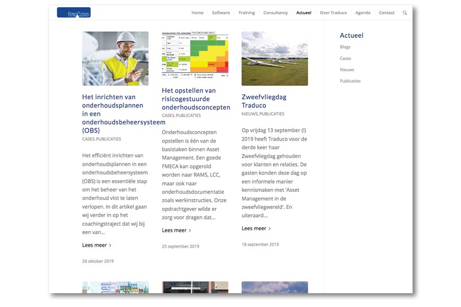
Task: Filter by Blogs in sidebar
Action: click(345, 47)
